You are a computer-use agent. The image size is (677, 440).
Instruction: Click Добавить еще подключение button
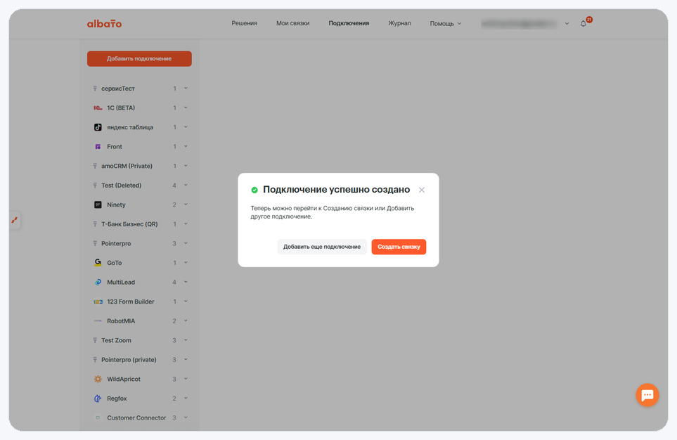[322, 247]
